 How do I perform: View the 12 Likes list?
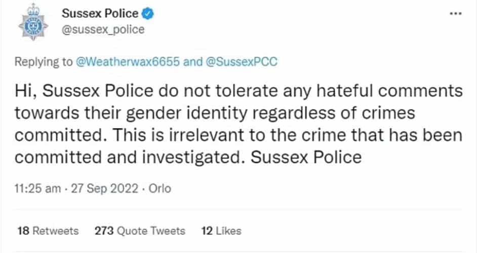click(x=221, y=231)
